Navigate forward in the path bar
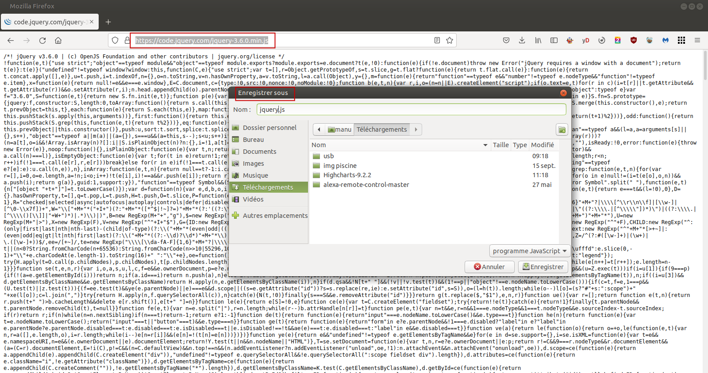This screenshot has width=708, height=373. [416, 129]
